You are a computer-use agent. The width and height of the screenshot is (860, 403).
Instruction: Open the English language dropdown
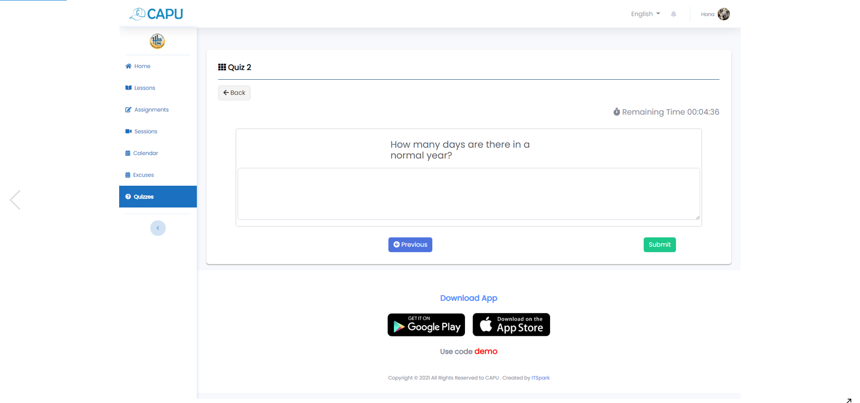click(645, 14)
